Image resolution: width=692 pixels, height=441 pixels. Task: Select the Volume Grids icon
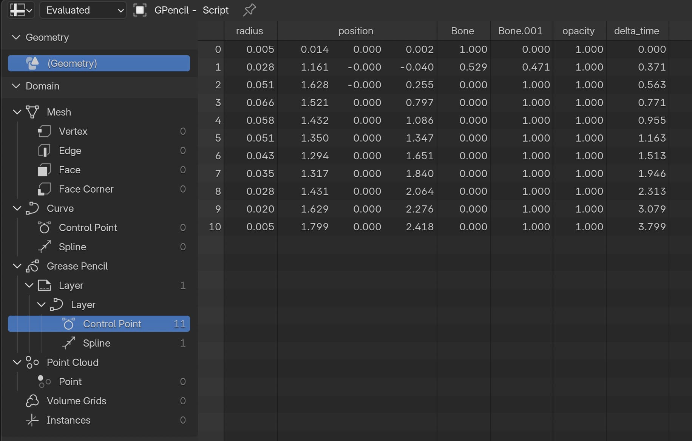pos(32,401)
